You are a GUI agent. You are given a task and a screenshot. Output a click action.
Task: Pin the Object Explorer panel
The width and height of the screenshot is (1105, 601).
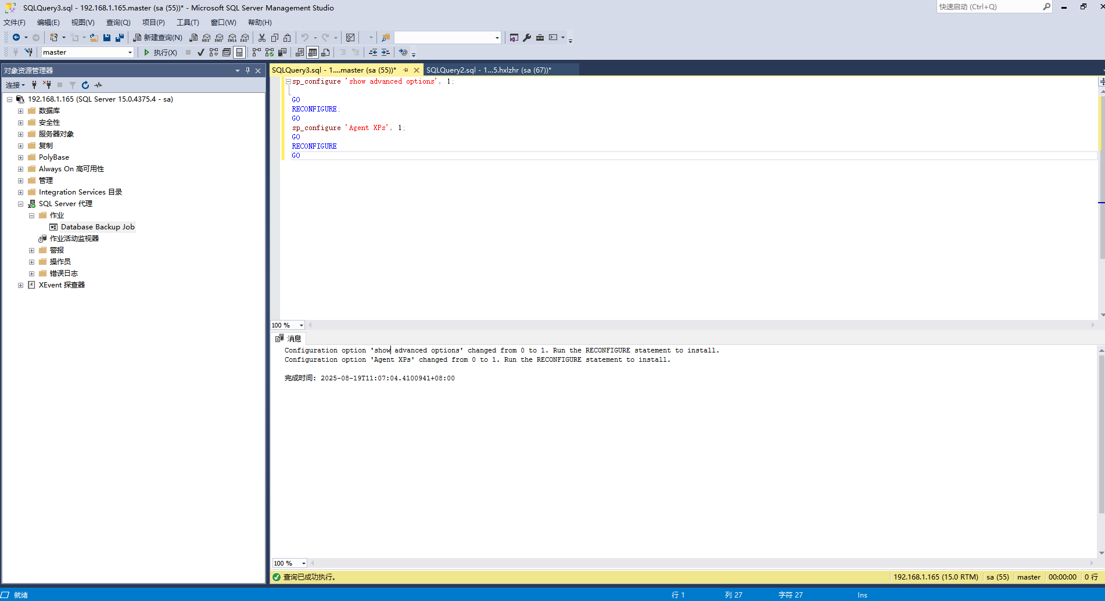tap(247, 70)
